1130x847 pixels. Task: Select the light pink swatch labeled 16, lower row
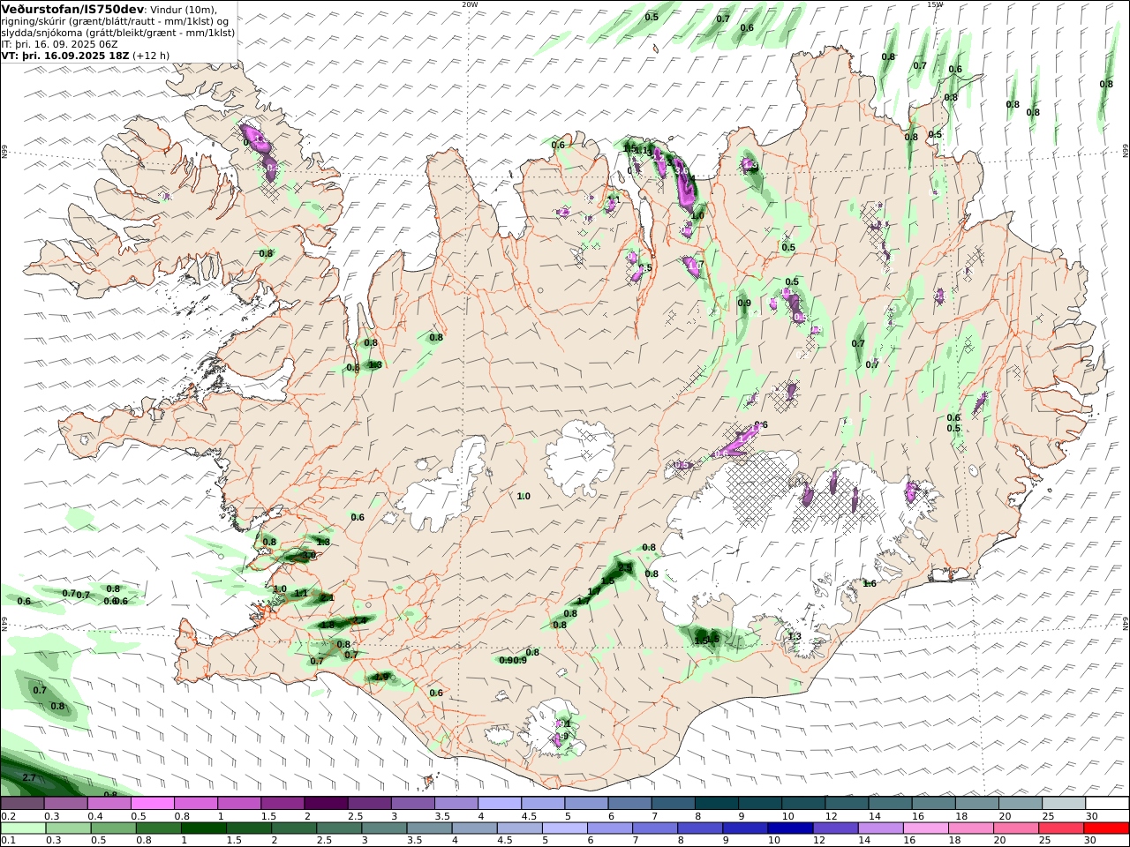tap(925, 828)
